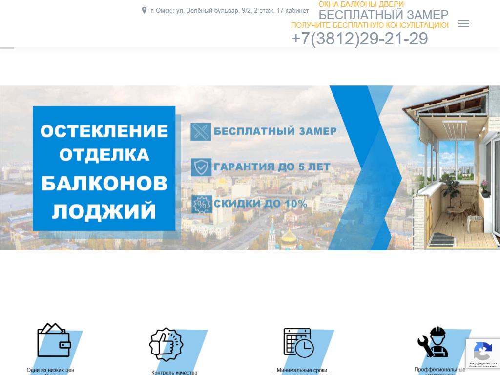Click 'СКИДКИ ДО 10%' banner text
The height and width of the screenshot is (375, 500).
pos(260,204)
